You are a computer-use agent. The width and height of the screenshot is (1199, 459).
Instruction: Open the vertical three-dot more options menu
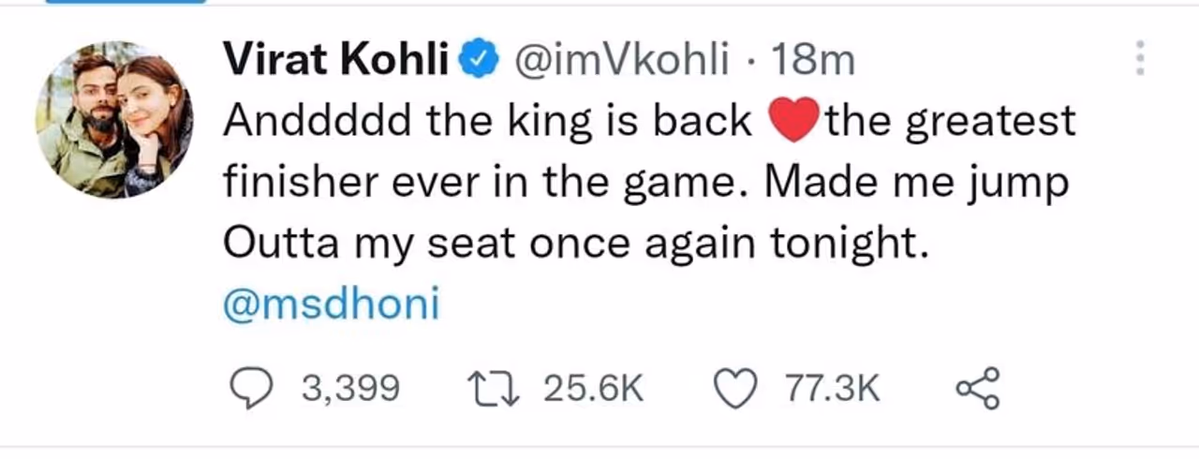point(1140,58)
